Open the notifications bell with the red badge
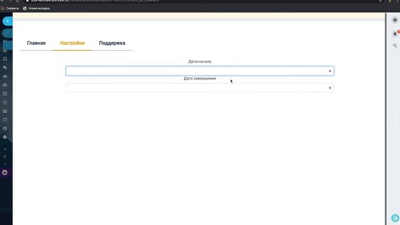The height and width of the screenshot is (225, 400). (395, 34)
